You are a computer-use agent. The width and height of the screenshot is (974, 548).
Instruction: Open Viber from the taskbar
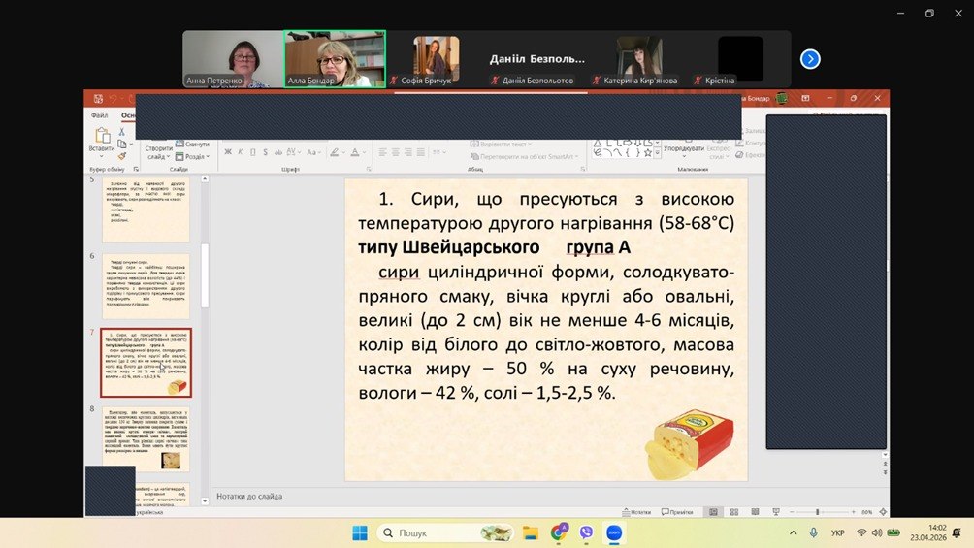pos(586,532)
